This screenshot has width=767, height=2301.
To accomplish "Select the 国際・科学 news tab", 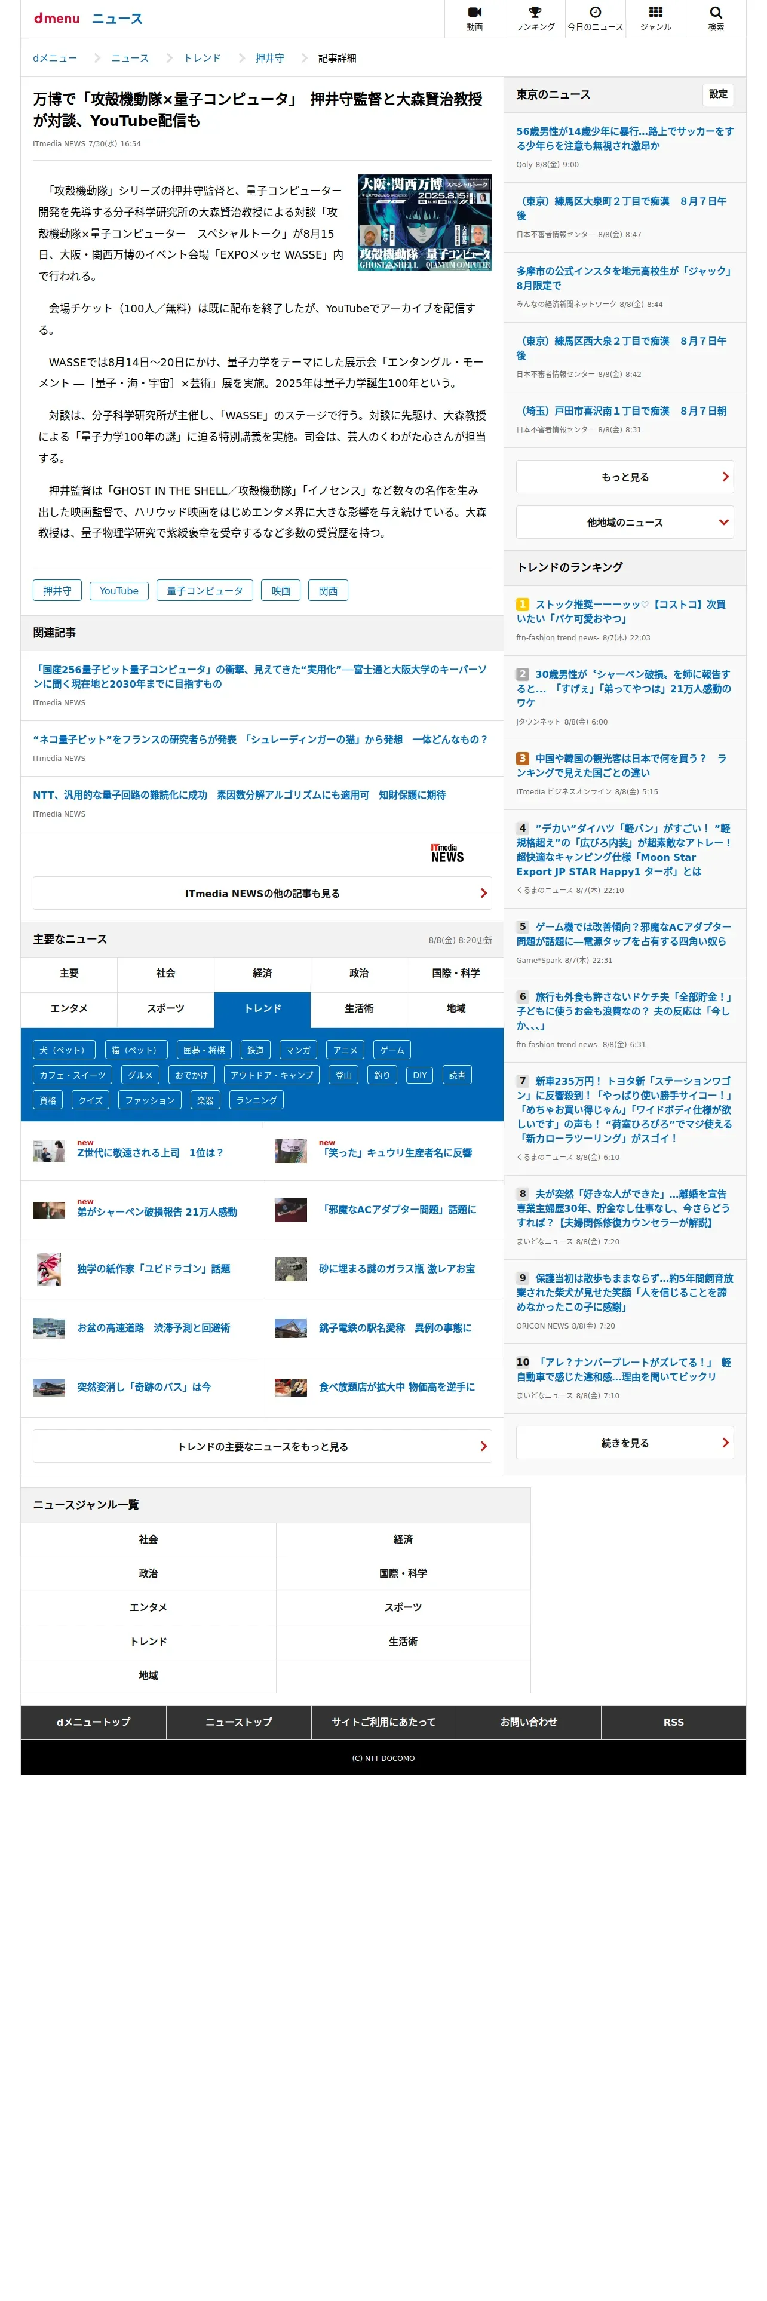I will coord(455,974).
